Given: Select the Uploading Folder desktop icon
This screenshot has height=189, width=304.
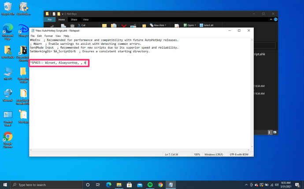Looking at the screenshot, I should click(x=23, y=75).
